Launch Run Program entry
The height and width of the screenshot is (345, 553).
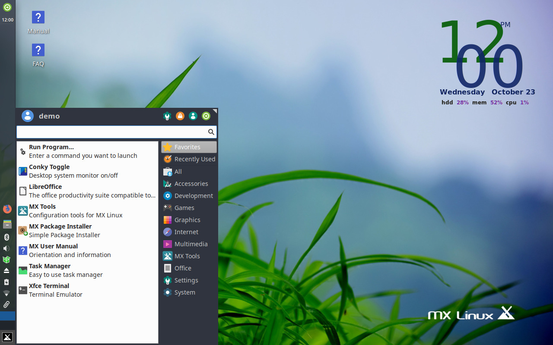[87, 151]
